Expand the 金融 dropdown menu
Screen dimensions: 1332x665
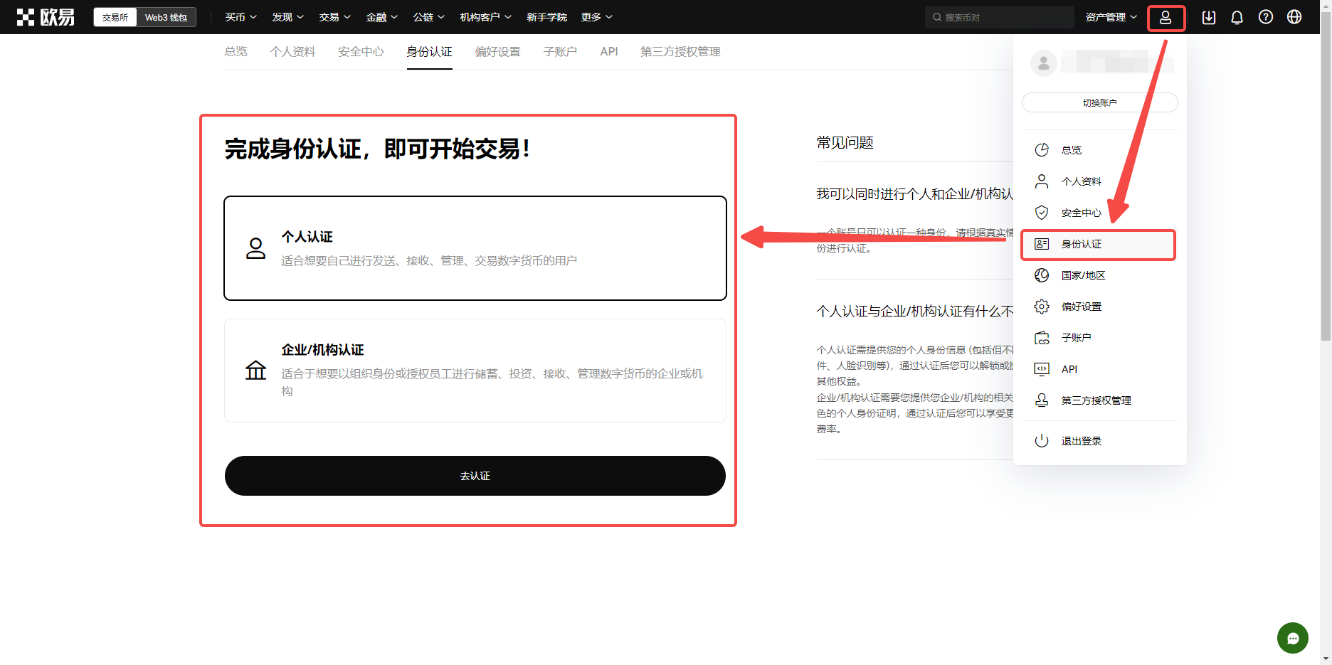(382, 17)
